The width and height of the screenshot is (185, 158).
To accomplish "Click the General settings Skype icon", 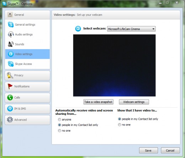I will click(11, 25).
